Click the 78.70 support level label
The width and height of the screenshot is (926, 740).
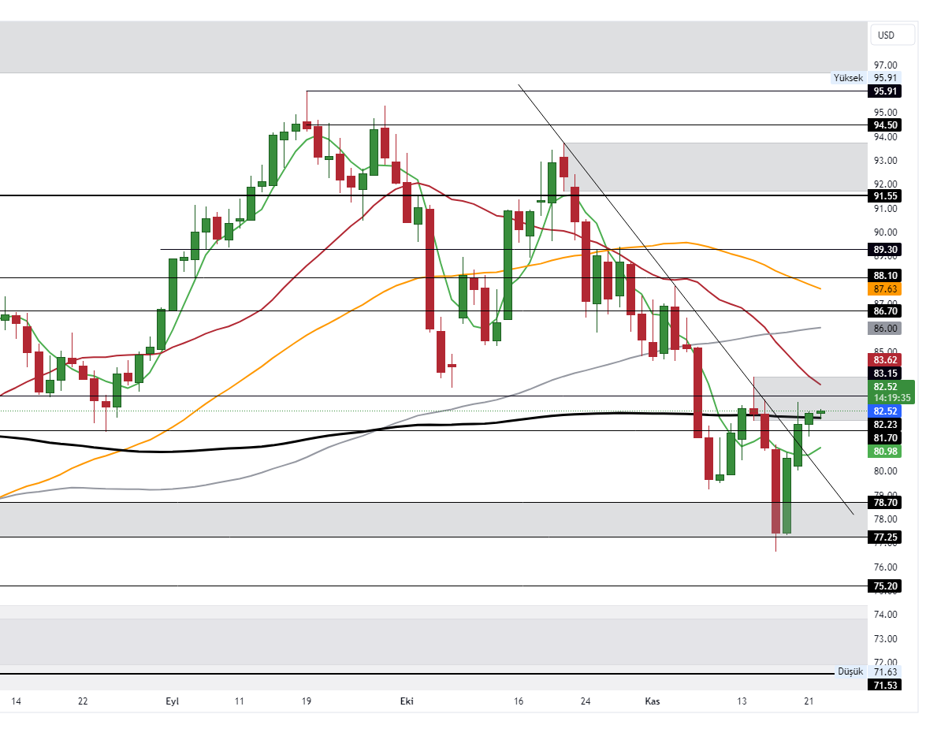886,502
